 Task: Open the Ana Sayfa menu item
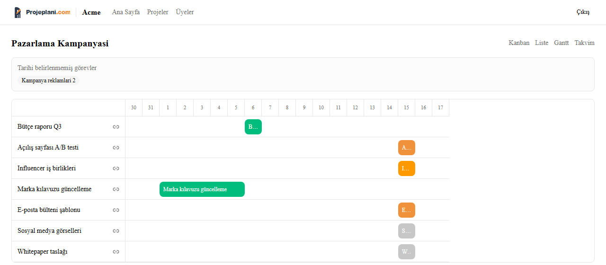pyautogui.click(x=126, y=12)
